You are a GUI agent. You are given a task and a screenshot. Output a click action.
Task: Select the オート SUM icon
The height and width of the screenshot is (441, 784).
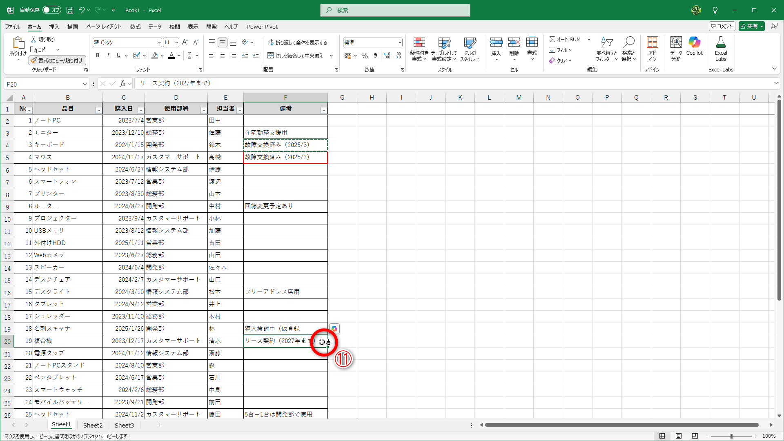[x=566, y=39]
